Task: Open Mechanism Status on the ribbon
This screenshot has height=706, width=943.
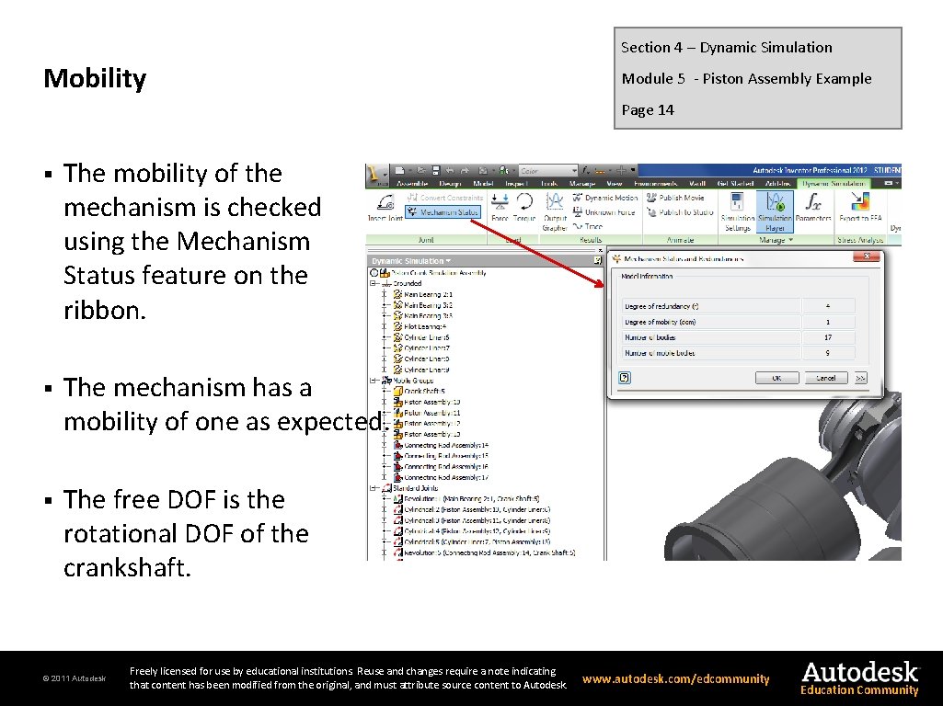Action: coord(443,211)
